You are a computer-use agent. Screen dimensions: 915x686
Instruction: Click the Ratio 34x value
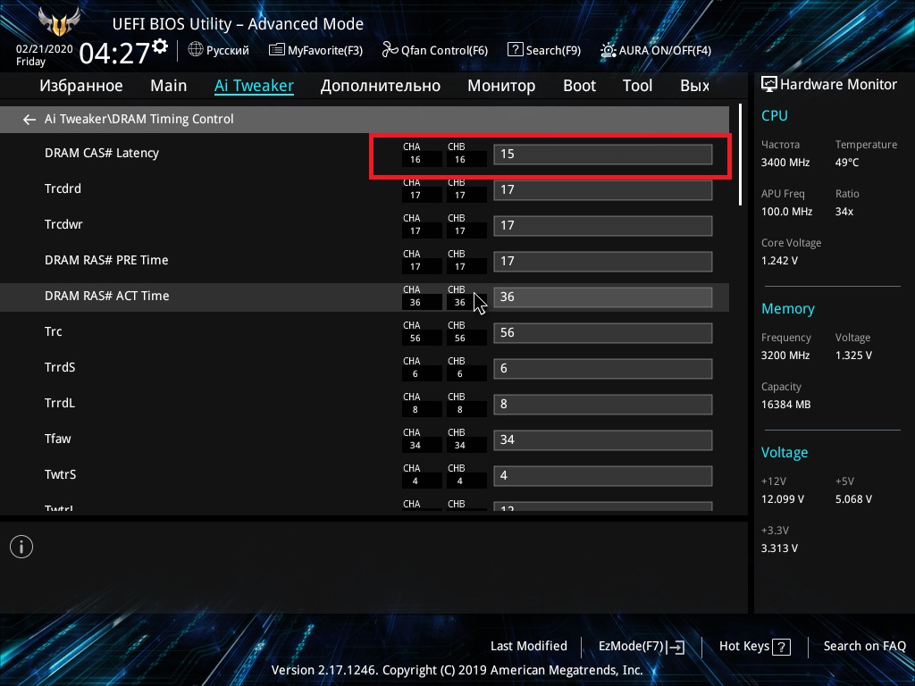[844, 212]
